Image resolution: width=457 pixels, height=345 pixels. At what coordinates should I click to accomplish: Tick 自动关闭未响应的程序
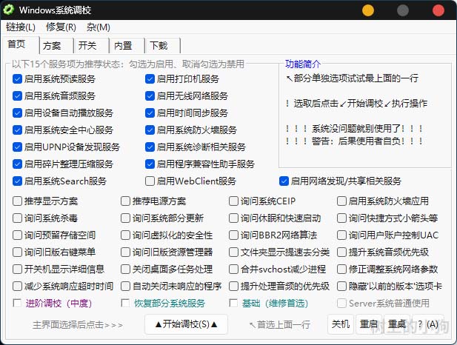[x=125, y=286]
